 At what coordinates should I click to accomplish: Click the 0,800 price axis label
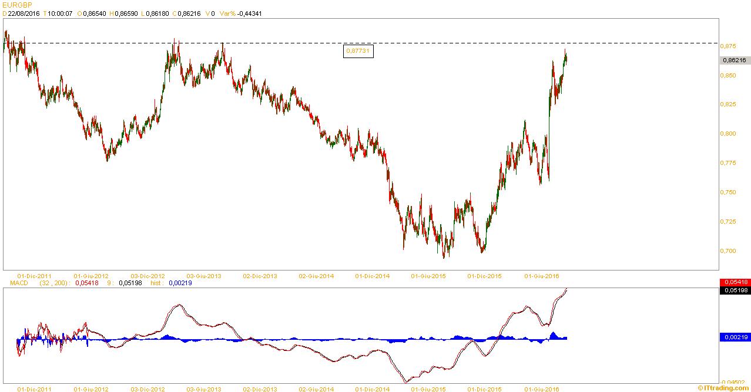coord(729,134)
